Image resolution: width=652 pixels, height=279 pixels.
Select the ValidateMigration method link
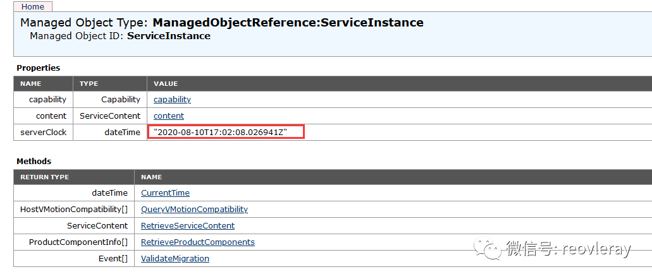click(x=175, y=259)
